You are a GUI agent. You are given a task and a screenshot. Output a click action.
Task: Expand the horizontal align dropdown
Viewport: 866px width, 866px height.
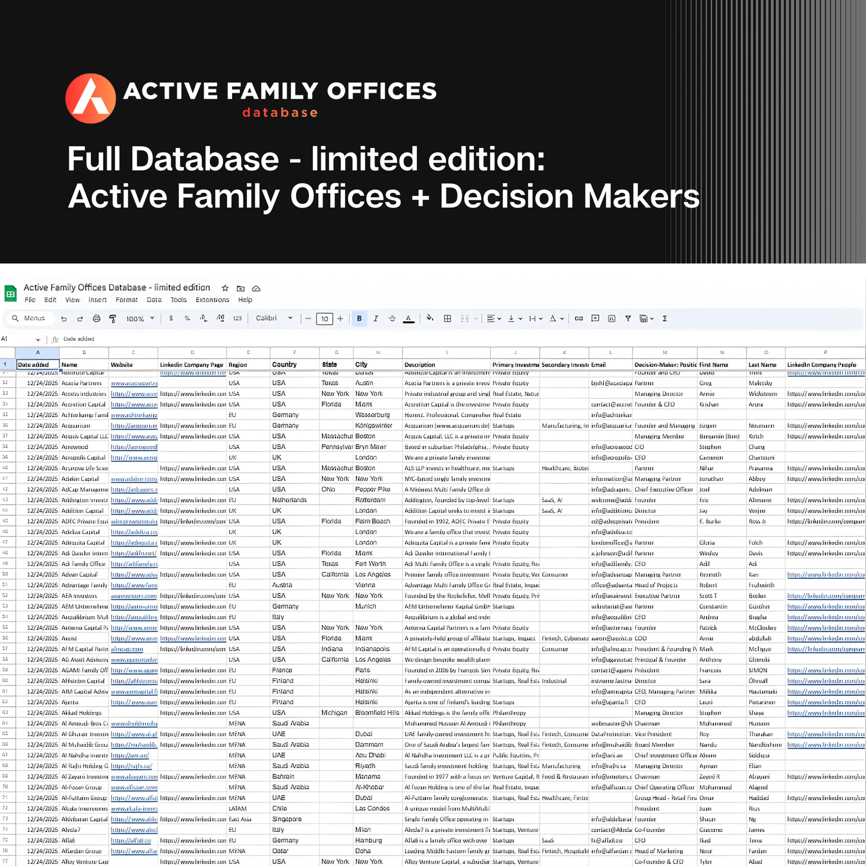(498, 318)
